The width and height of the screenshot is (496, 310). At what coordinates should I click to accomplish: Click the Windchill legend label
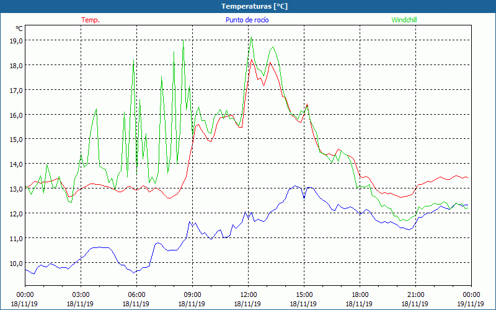click(404, 20)
